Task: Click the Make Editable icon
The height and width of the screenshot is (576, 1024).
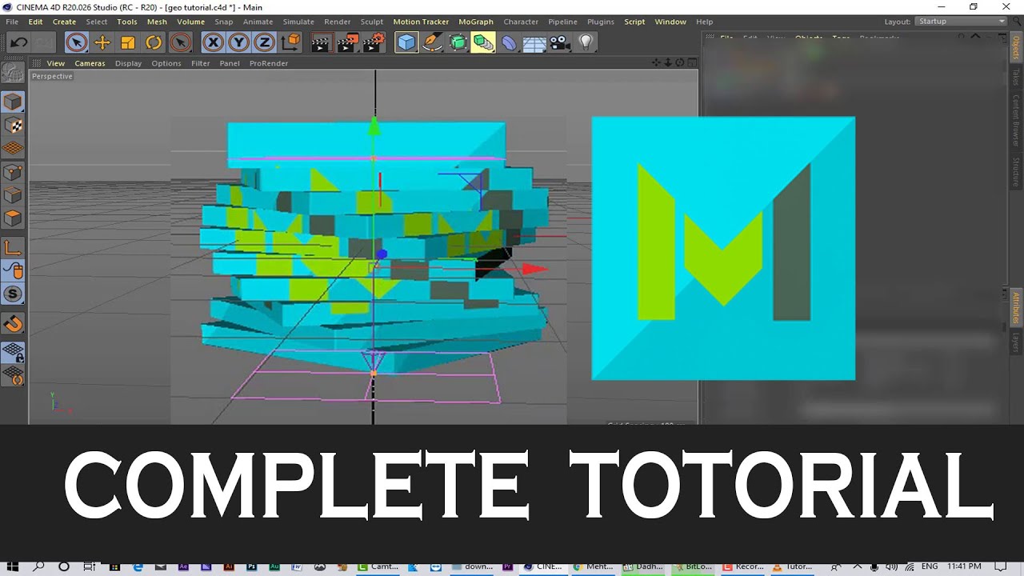Action: click(13, 74)
